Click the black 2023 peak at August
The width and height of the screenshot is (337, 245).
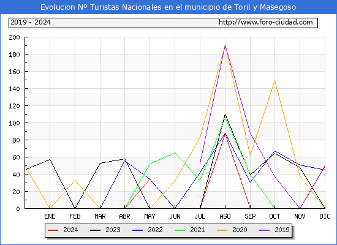point(225,115)
